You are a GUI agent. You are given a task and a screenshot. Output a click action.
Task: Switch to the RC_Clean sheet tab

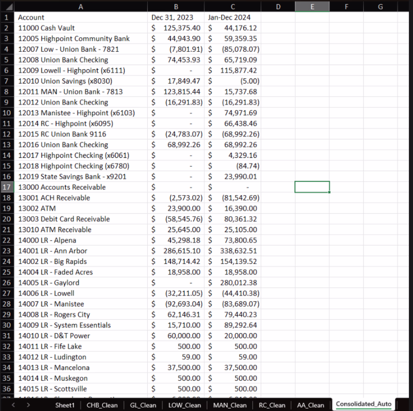(x=272, y=405)
